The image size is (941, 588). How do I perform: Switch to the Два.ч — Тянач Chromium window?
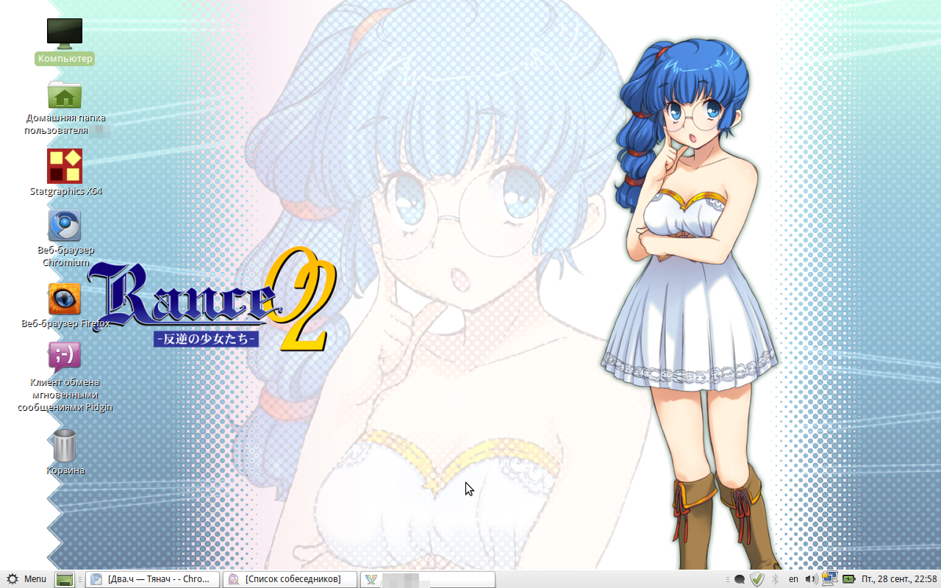point(153,579)
